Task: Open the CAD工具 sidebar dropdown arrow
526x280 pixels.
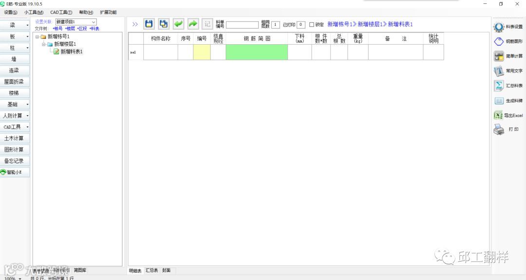Action: point(27,127)
